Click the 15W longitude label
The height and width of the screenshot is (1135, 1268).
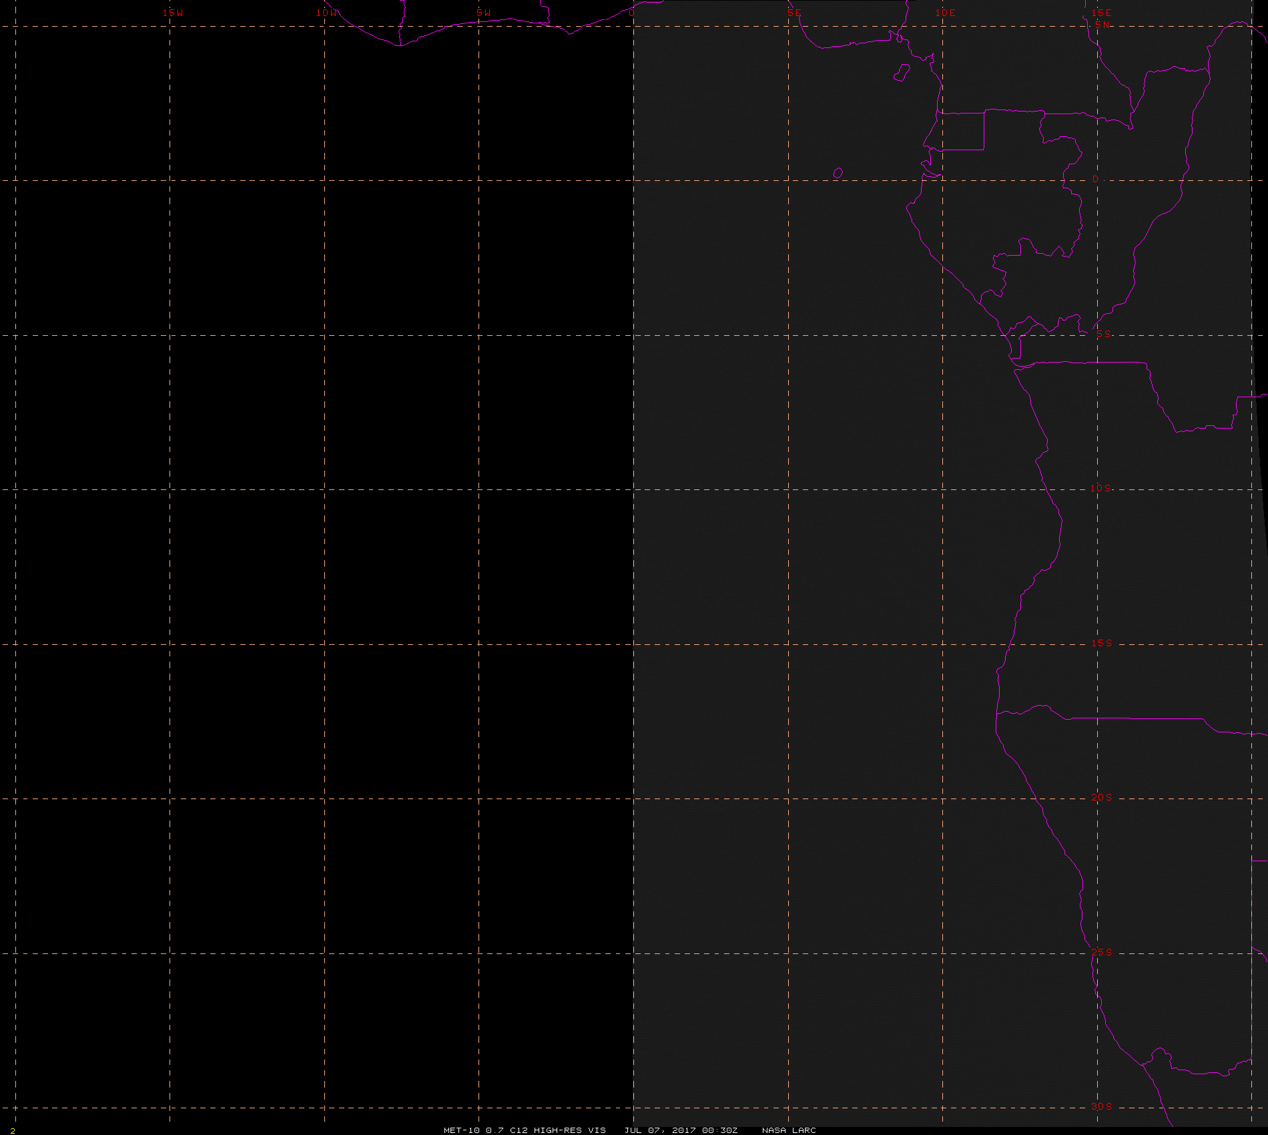pos(173,13)
